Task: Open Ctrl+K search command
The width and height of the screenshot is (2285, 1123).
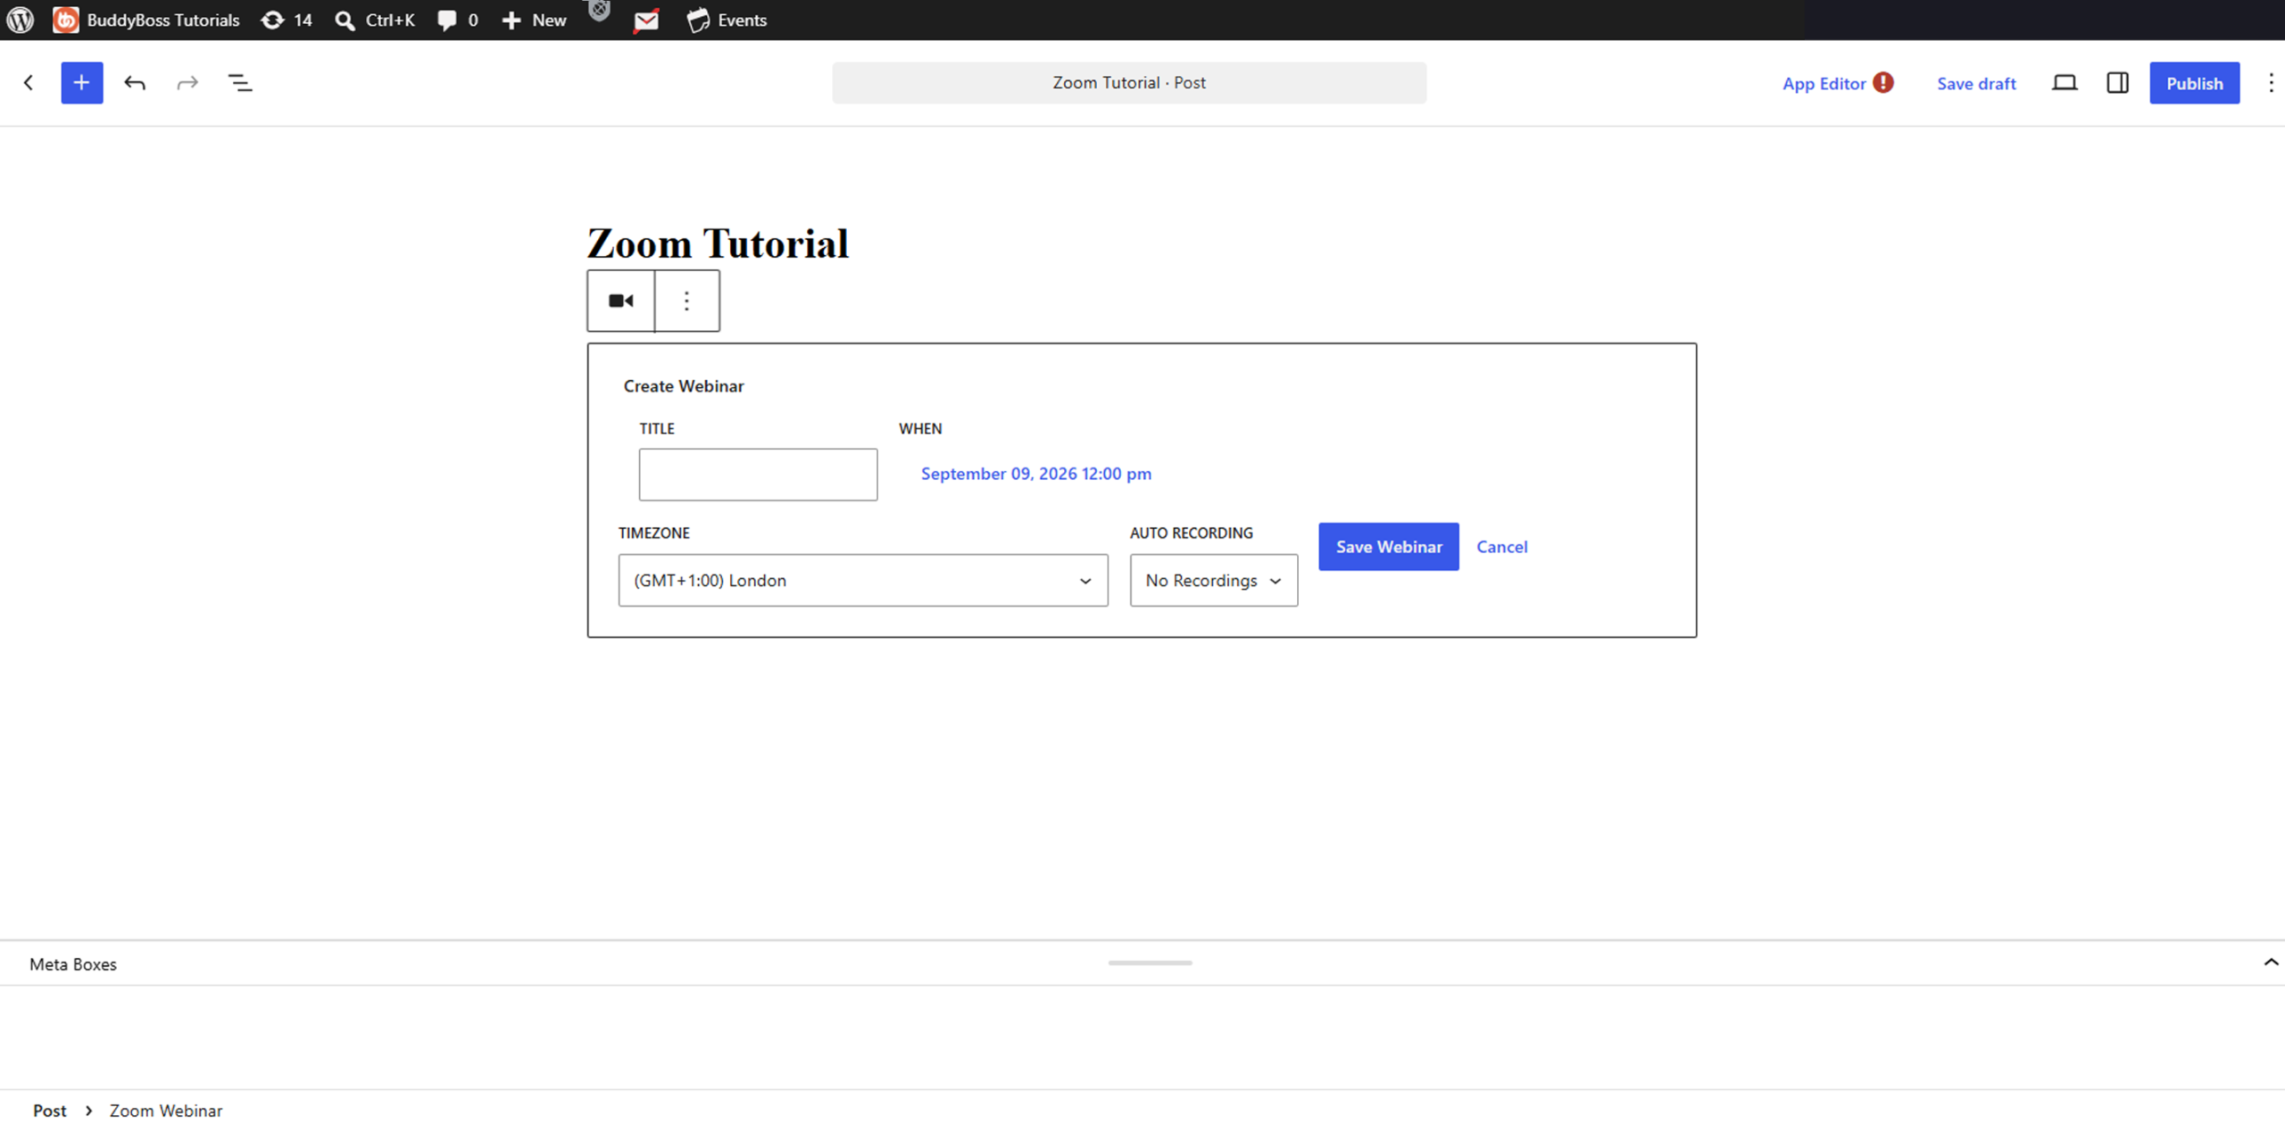Action: pyautogui.click(x=375, y=20)
